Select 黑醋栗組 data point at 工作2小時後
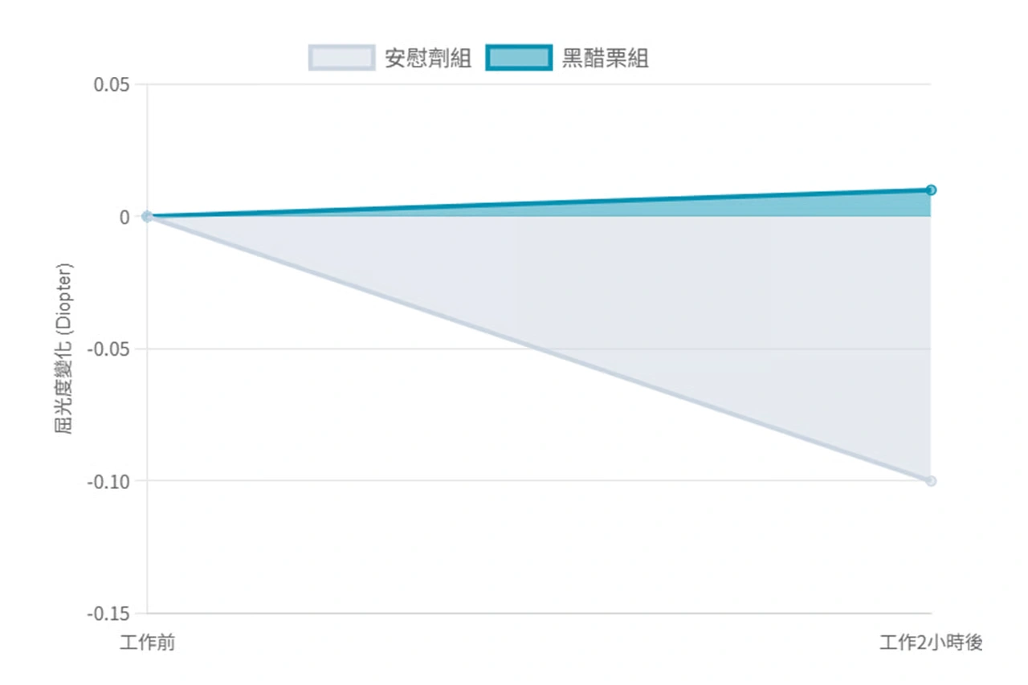The width and height of the screenshot is (1028, 685). click(931, 190)
